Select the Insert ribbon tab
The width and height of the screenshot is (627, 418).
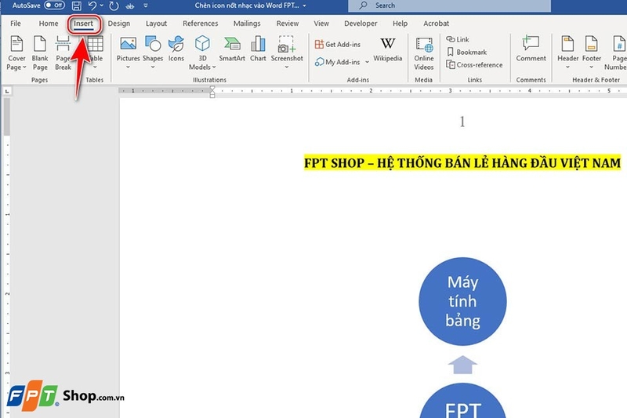pos(83,24)
